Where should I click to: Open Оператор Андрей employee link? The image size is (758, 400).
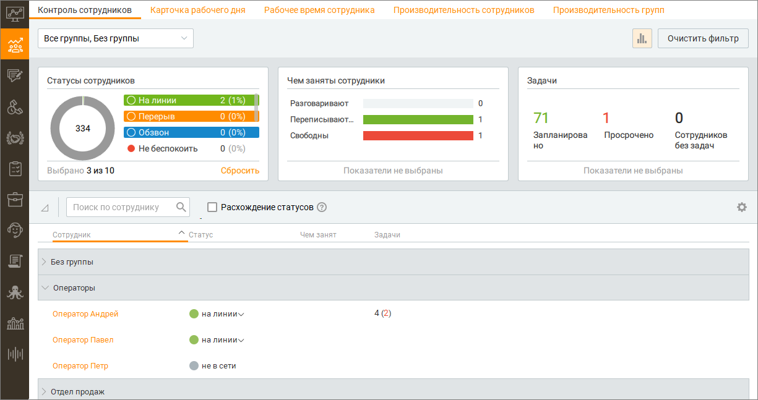pos(85,313)
